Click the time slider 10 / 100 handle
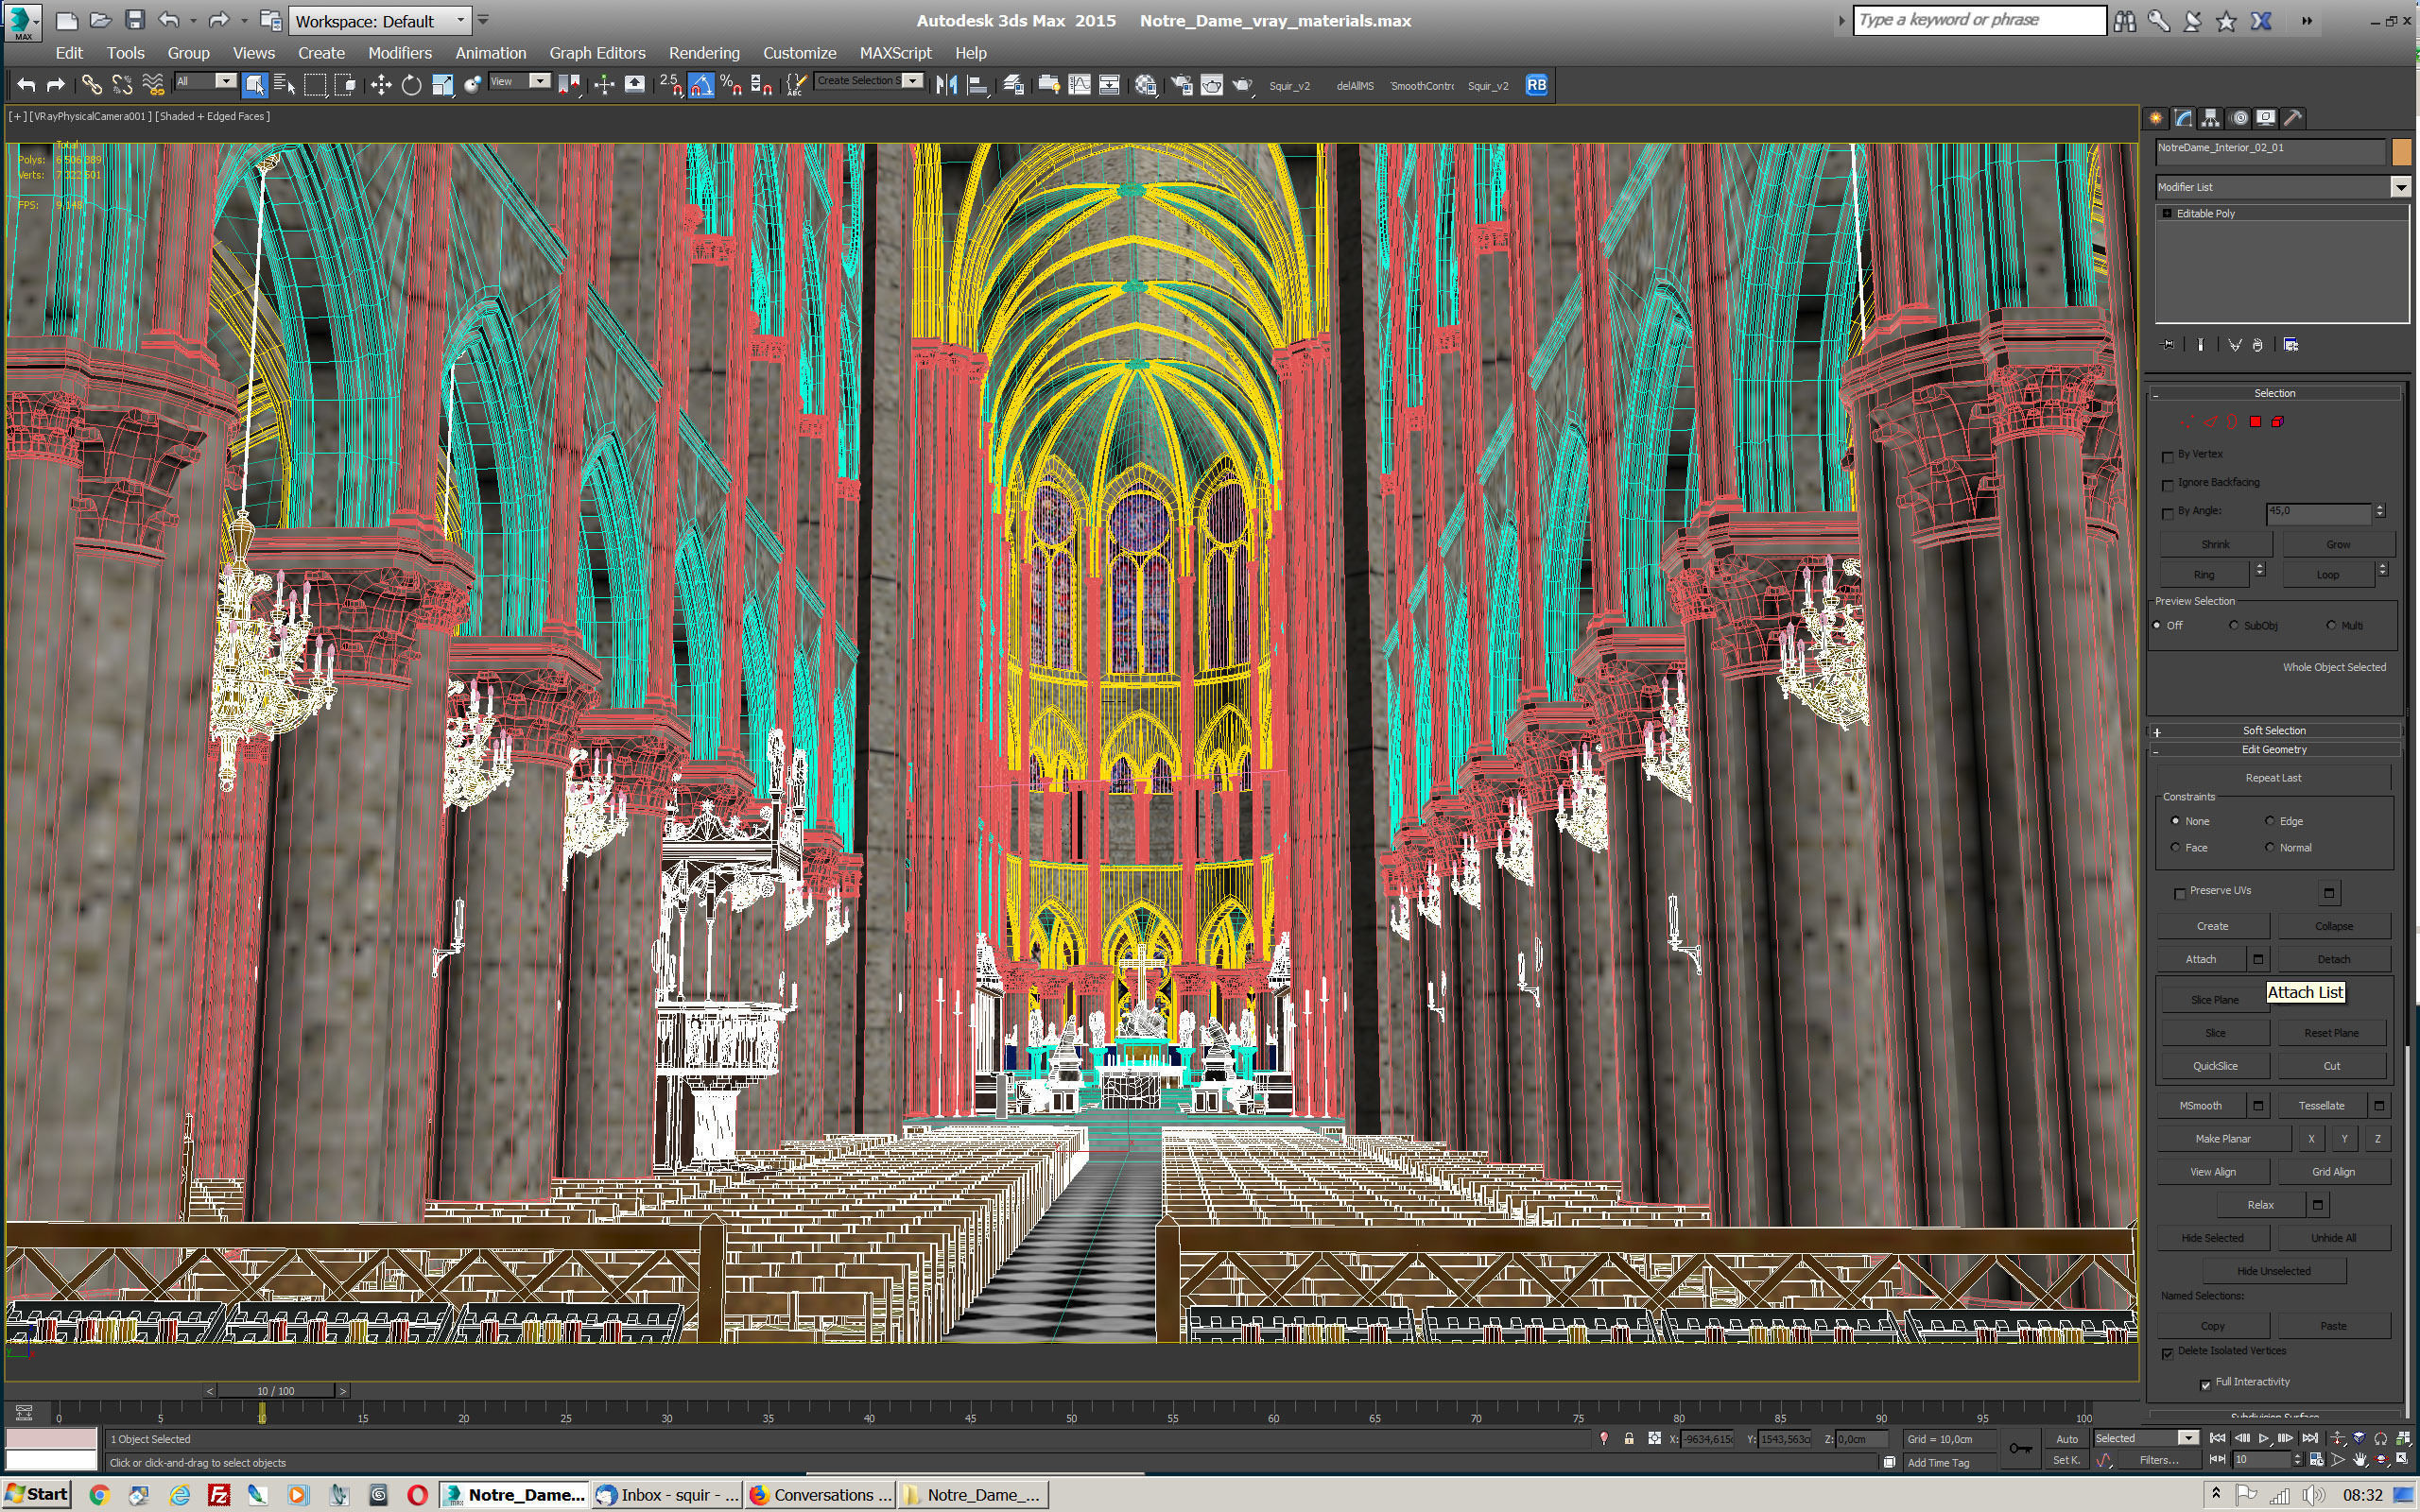Image resolution: width=2420 pixels, height=1512 pixels. point(276,1391)
